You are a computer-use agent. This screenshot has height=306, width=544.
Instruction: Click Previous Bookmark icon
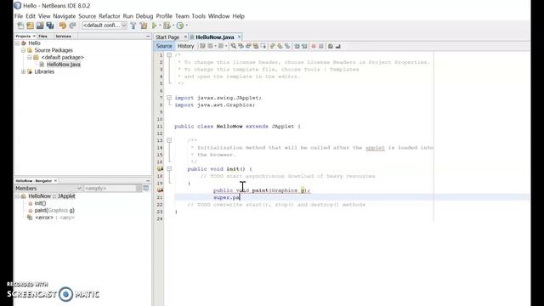point(272,46)
